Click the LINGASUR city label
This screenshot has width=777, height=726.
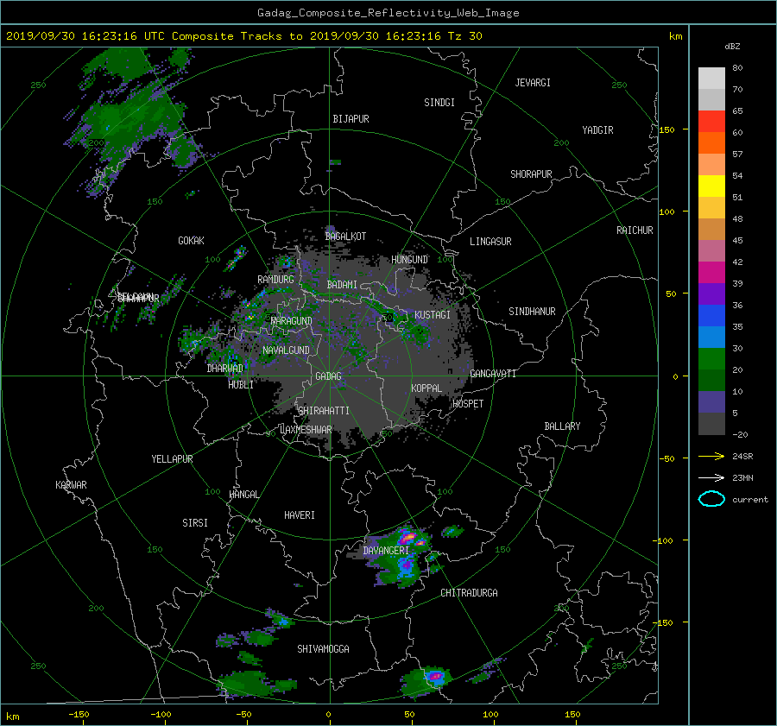(x=490, y=242)
